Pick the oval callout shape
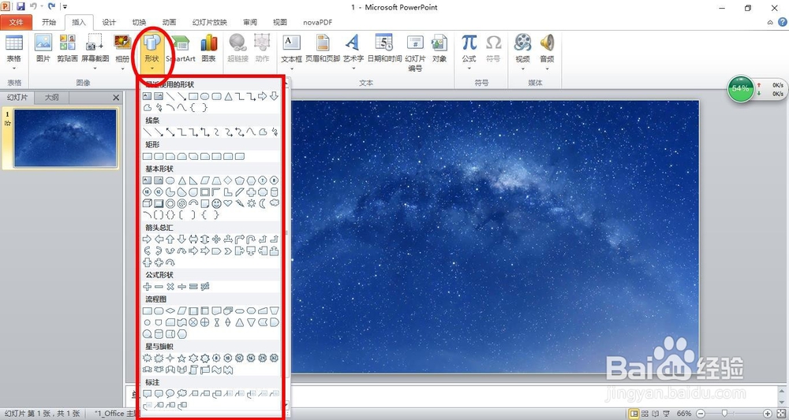The width and height of the screenshot is (789, 420). (x=170, y=393)
